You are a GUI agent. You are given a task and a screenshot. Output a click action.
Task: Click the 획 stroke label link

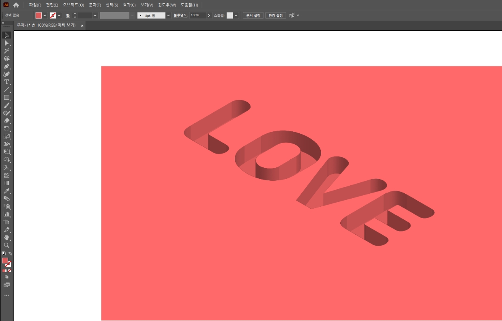[x=68, y=15]
